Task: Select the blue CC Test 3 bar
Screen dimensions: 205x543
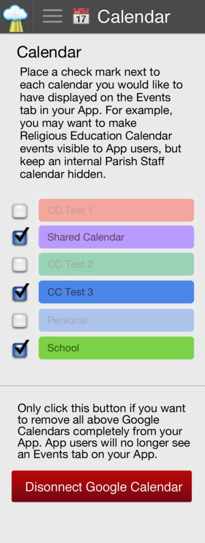Action: point(116,292)
